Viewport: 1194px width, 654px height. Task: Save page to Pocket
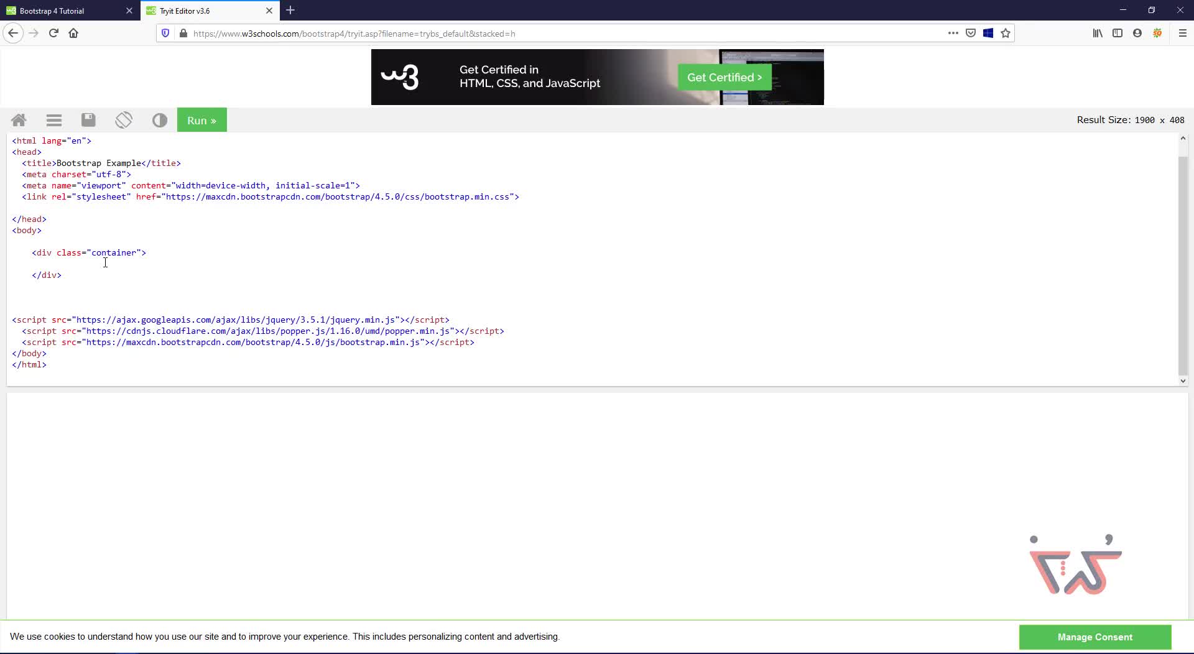pos(971,34)
